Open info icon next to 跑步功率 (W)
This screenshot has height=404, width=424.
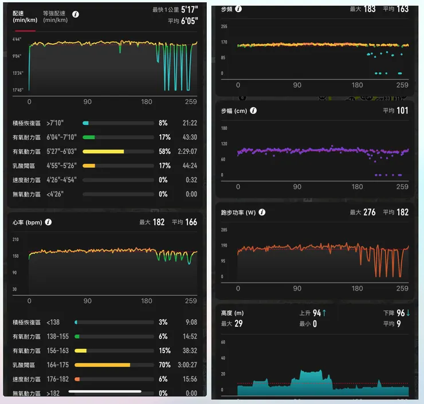pos(262,212)
